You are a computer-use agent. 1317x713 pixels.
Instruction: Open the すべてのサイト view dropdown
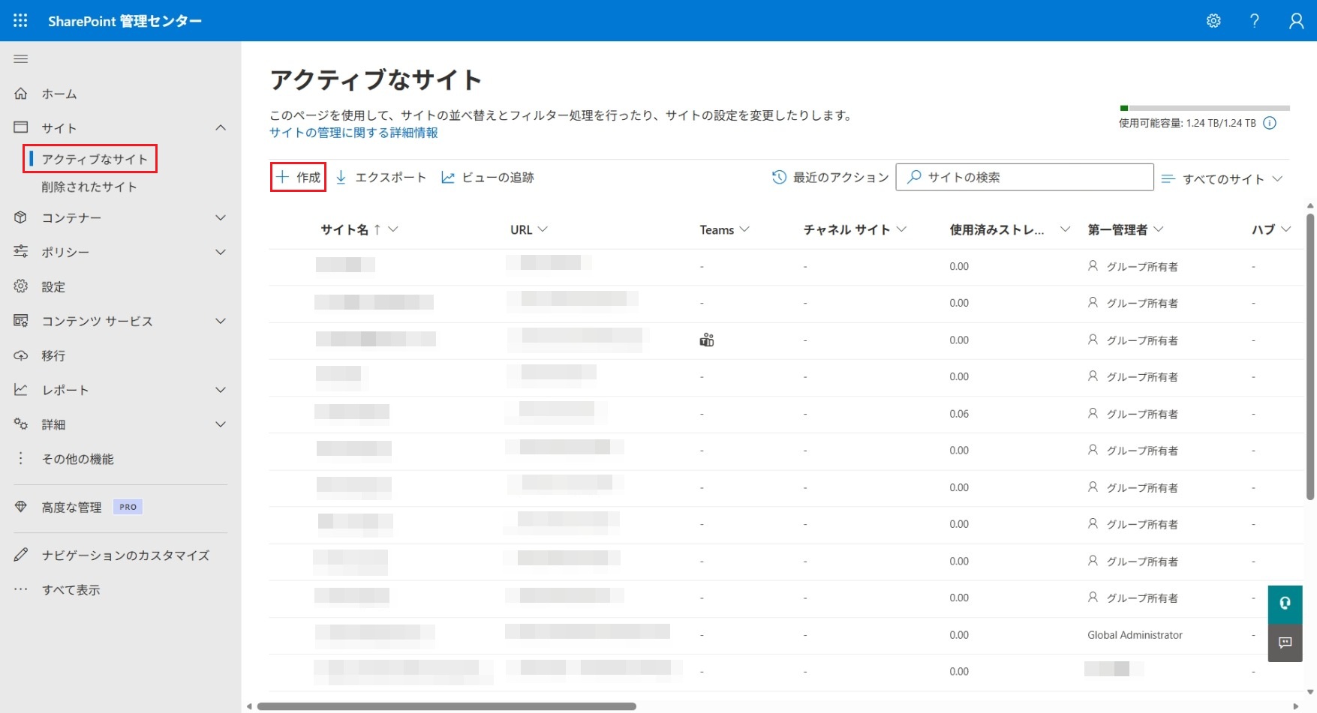(1222, 179)
